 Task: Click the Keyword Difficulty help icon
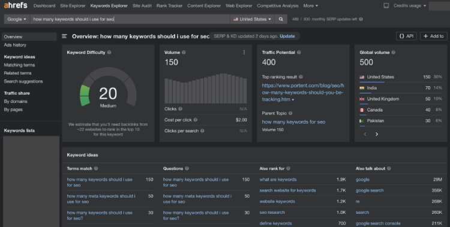(x=109, y=53)
